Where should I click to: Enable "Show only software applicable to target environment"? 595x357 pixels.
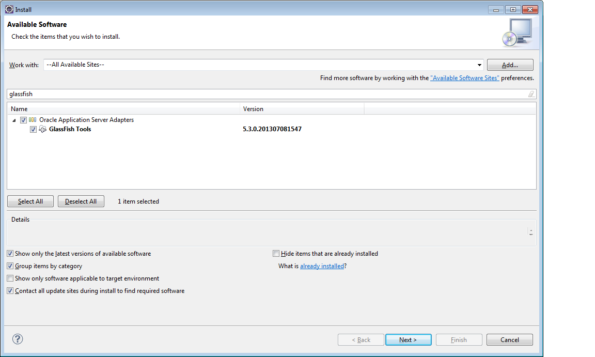pyautogui.click(x=10, y=278)
